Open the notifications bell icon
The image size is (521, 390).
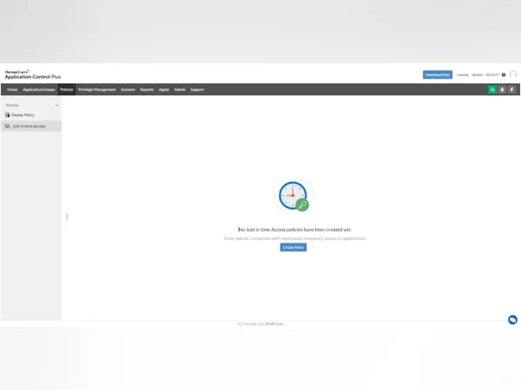502,89
